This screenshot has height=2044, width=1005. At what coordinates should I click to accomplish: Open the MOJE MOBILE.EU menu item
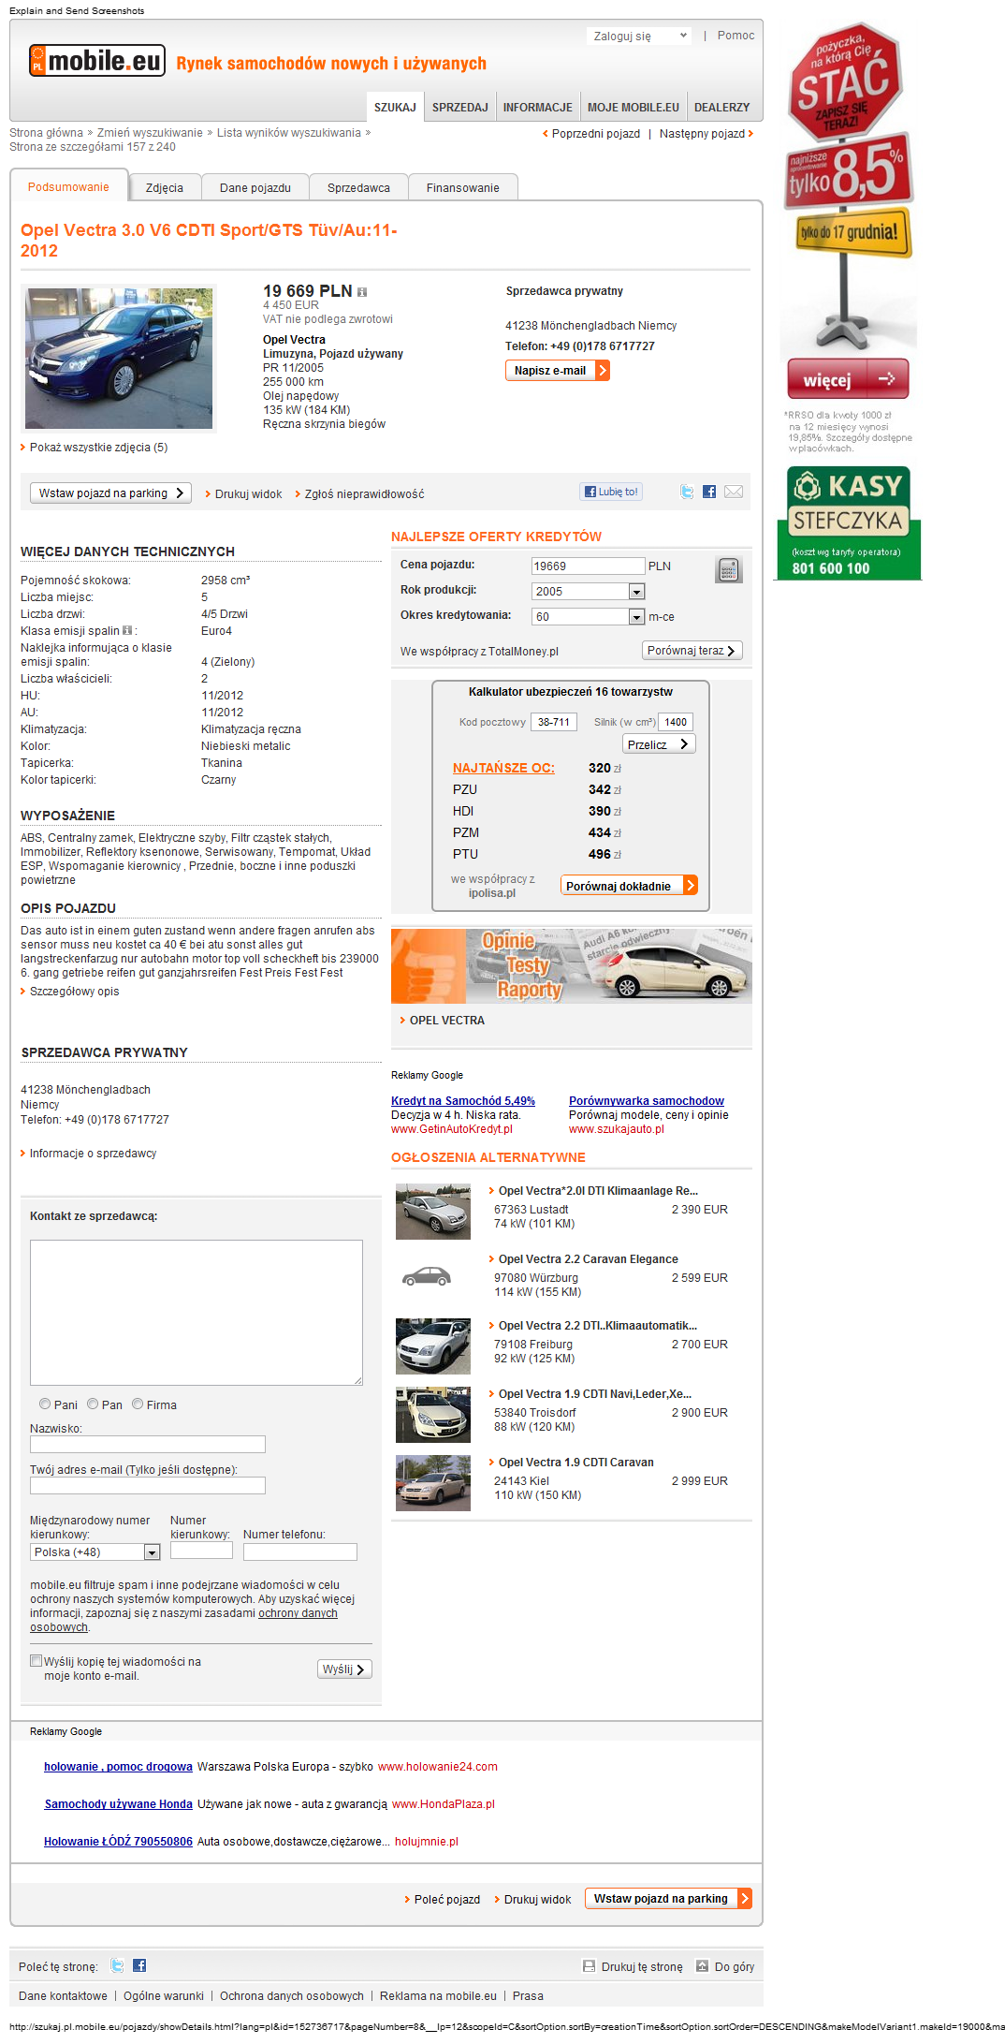(x=634, y=108)
